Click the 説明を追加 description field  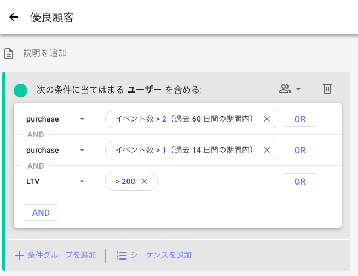[45, 53]
